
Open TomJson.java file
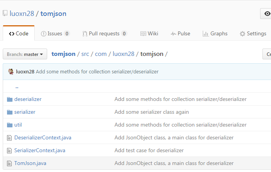click(x=30, y=163)
